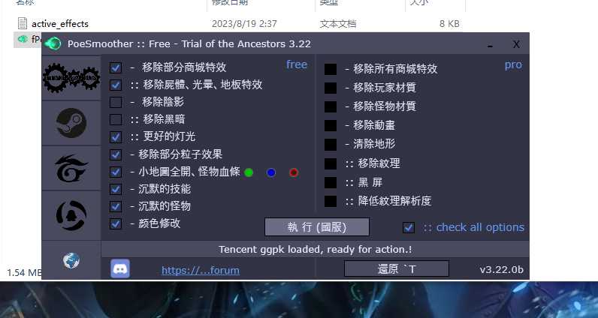Enable the 移除黑暗 checkbox

click(116, 119)
